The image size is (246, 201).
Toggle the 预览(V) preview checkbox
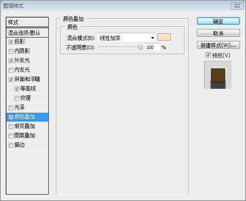208,55
